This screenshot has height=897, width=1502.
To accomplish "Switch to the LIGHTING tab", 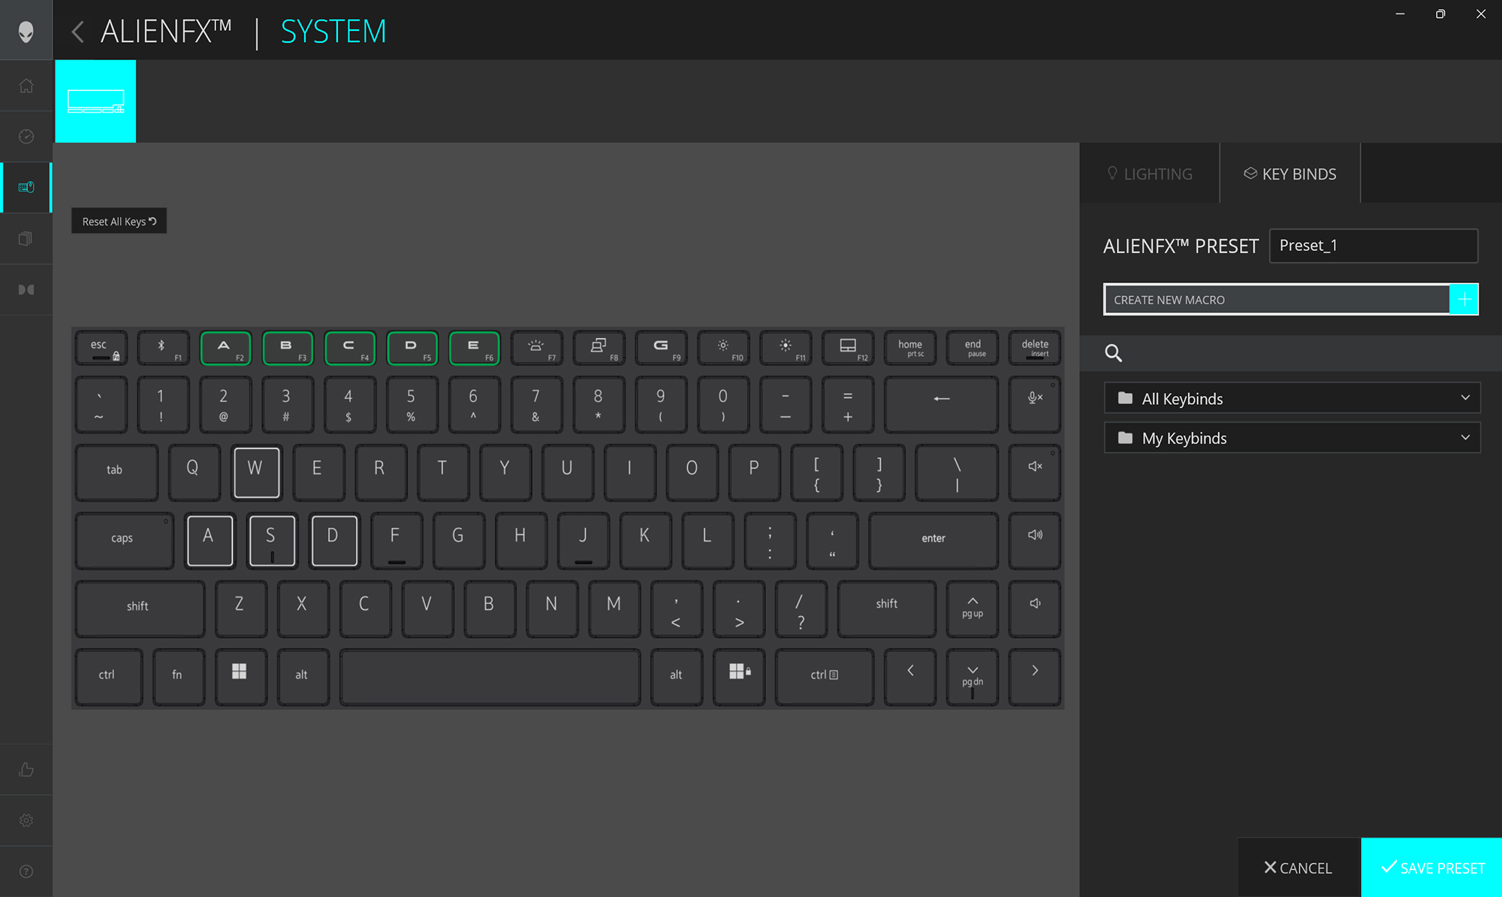I will click(1150, 174).
